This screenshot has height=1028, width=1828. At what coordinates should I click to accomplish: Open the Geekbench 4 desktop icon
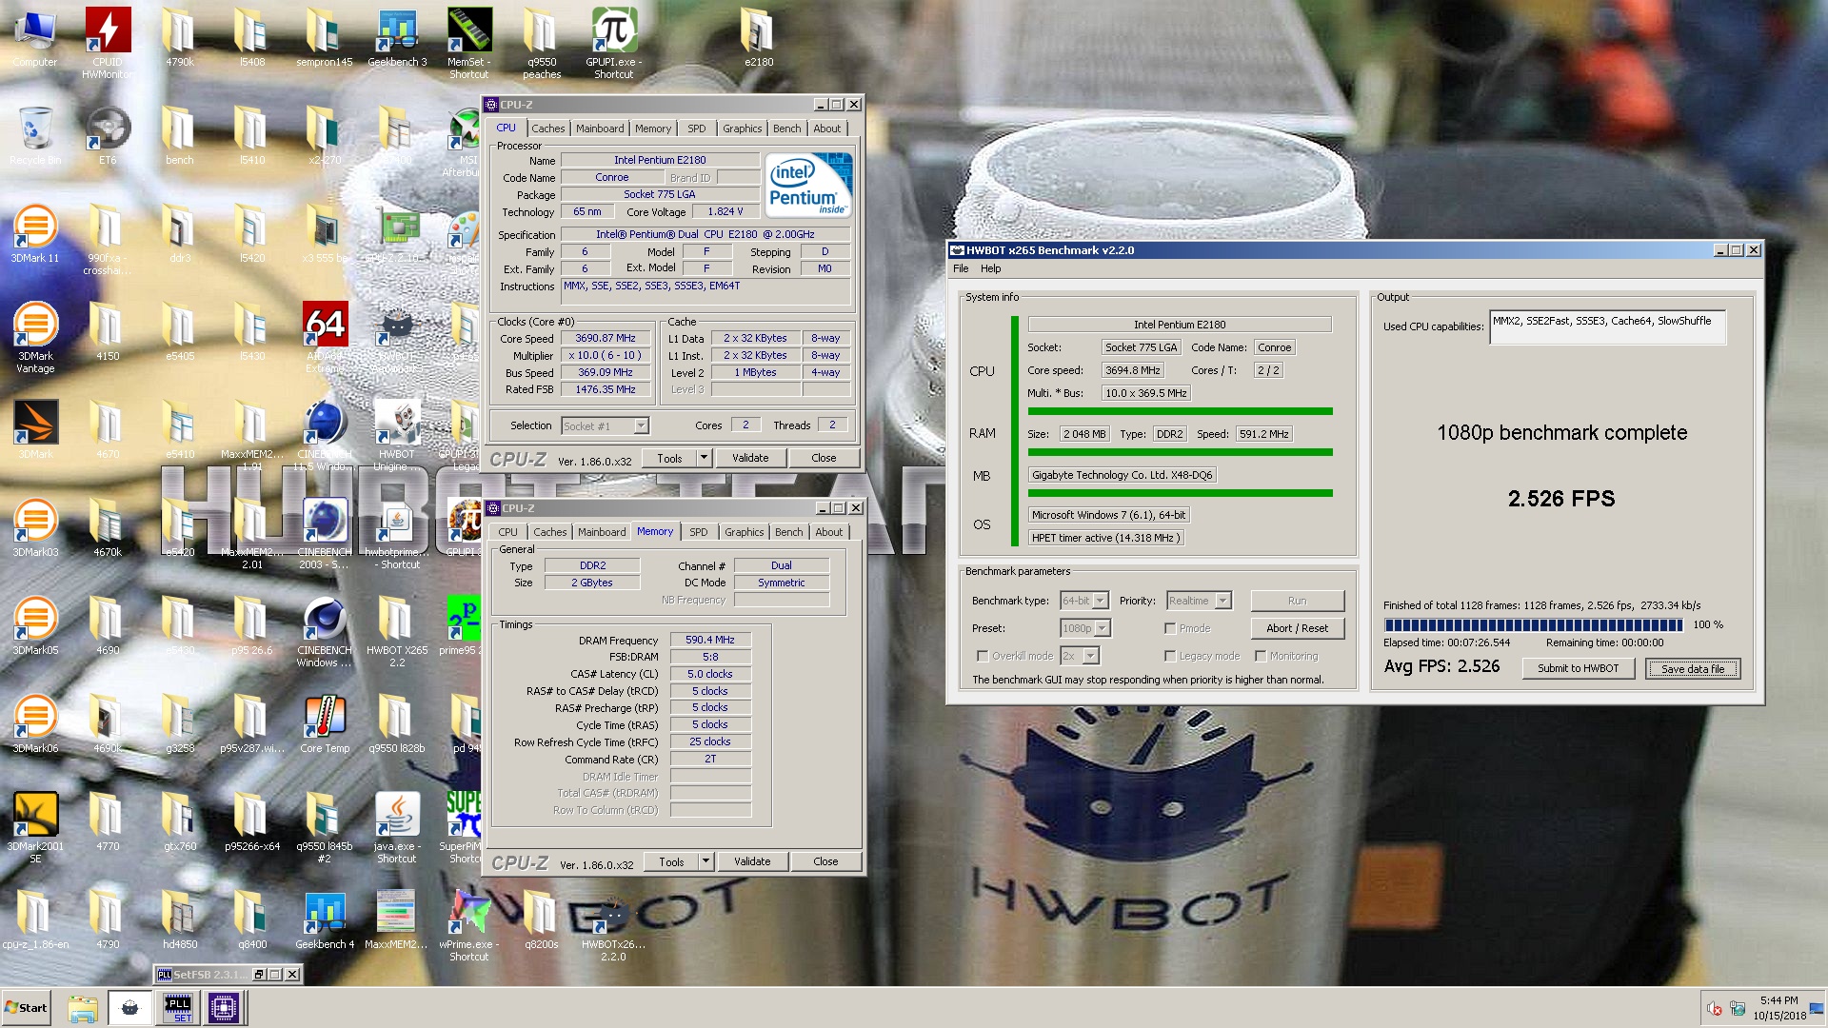coord(325,919)
